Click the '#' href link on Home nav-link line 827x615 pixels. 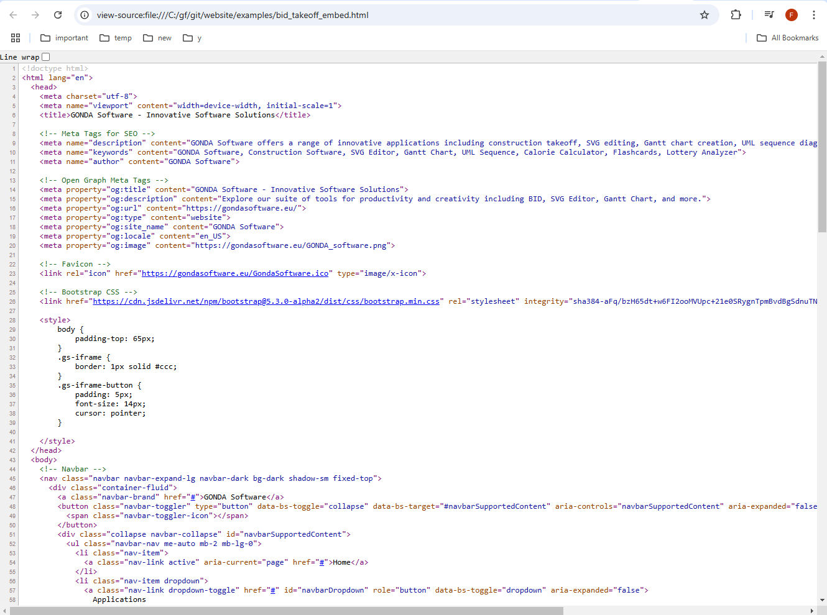[x=322, y=562]
